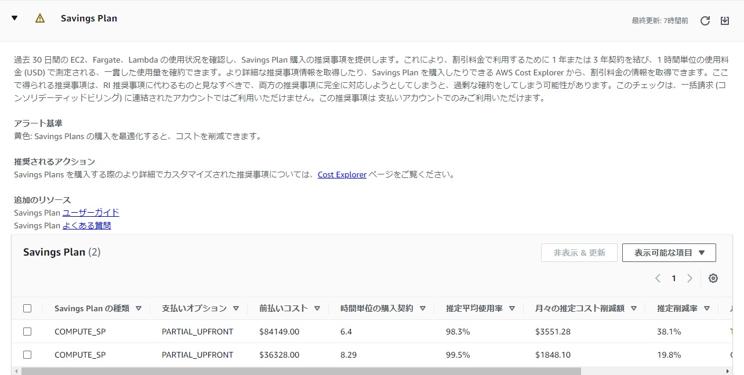Open Savings Plan ユーザーガイド link
744x375 pixels.
91,213
